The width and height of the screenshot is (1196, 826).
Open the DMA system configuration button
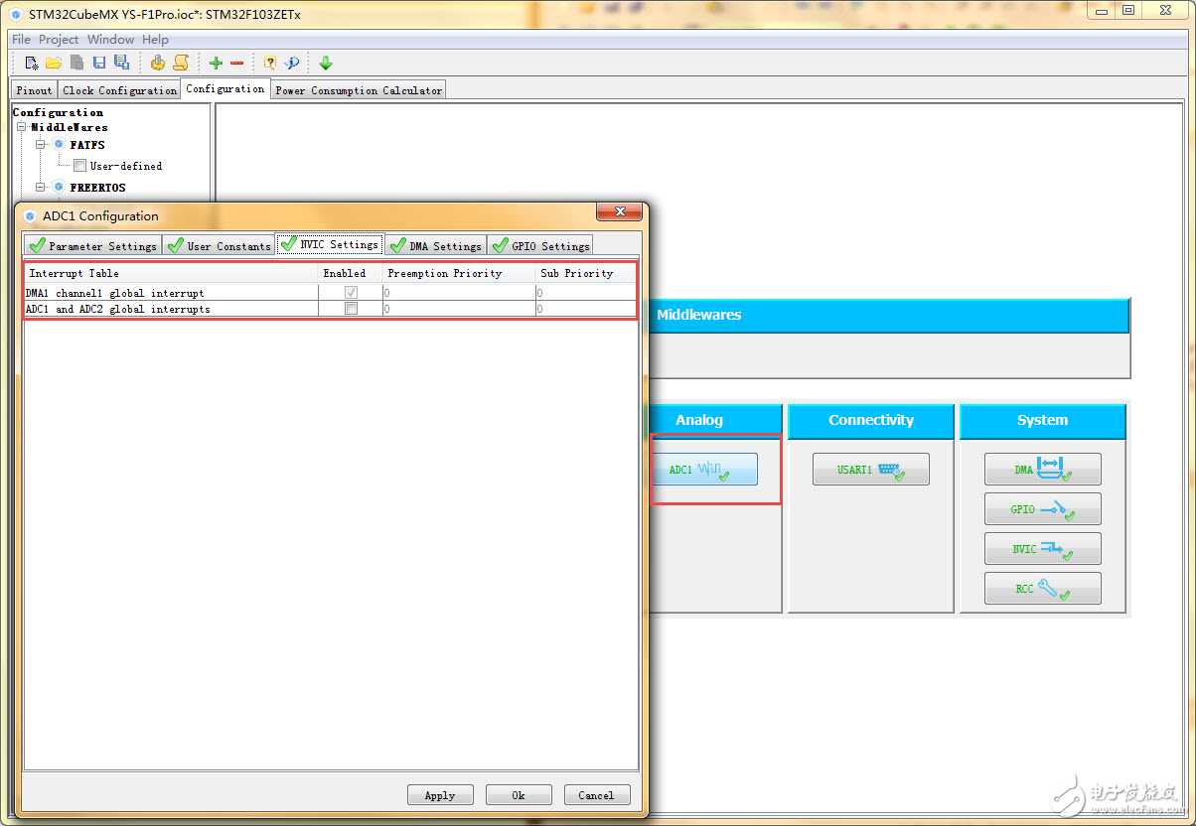click(1043, 469)
